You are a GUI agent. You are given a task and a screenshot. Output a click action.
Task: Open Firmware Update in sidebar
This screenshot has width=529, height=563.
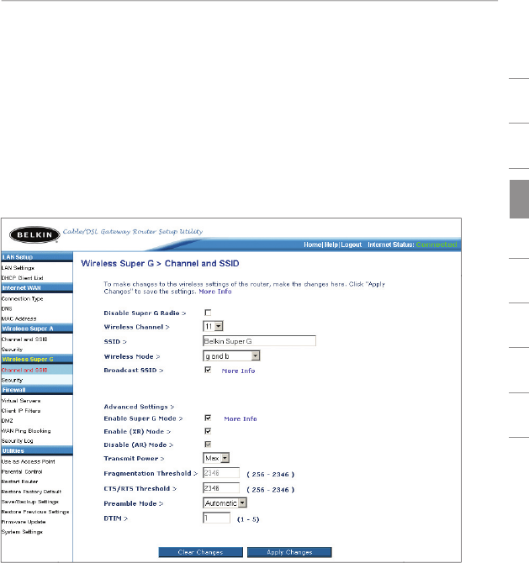point(24,522)
